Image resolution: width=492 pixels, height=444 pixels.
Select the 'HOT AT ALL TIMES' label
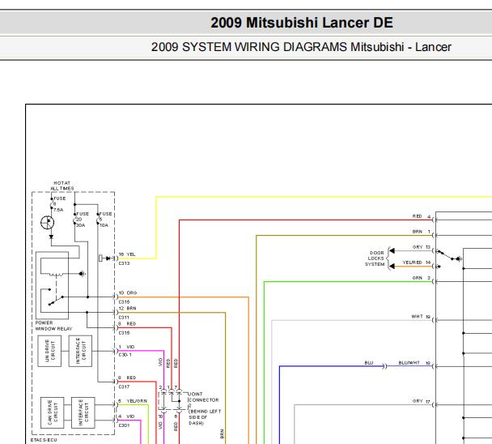coord(62,186)
